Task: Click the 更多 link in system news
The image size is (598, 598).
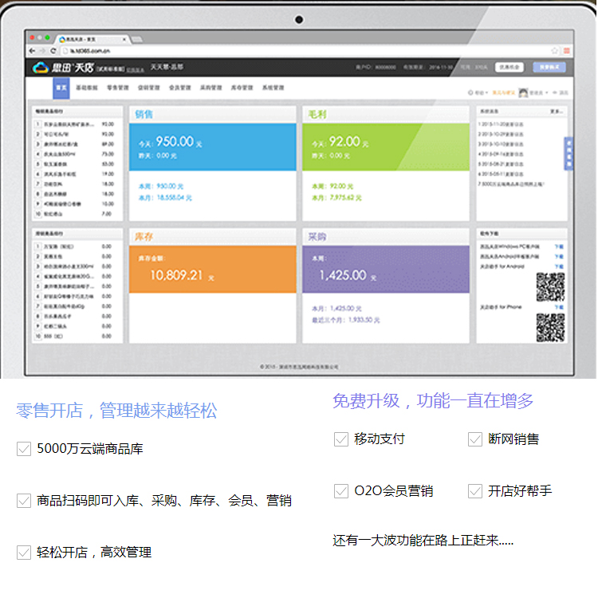Action: [557, 112]
